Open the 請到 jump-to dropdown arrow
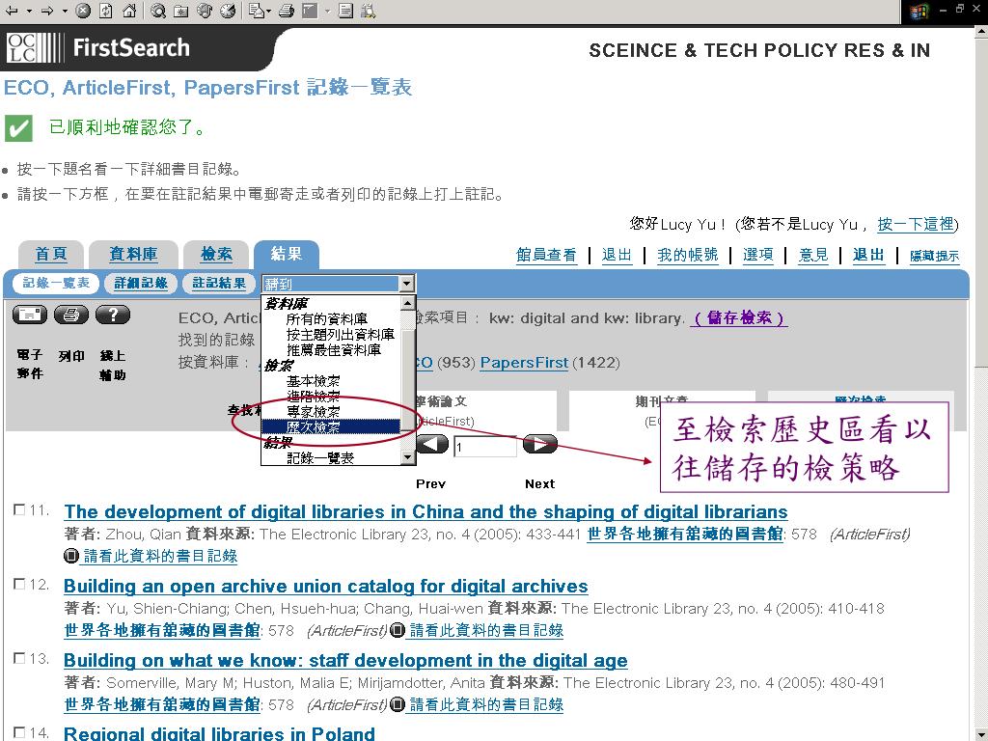The width and height of the screenshot is (988, 741). click(406, 284)
